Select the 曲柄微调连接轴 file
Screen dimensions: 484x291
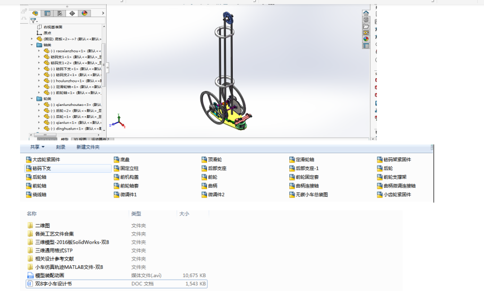pos(396,186)
